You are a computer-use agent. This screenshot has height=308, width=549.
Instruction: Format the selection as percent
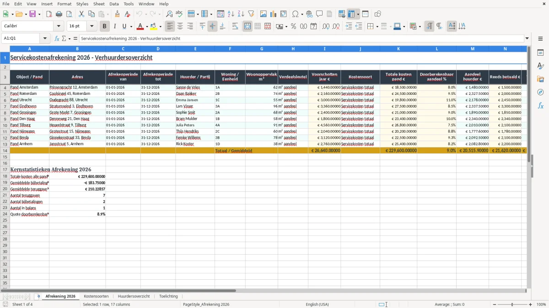click(293, 26)
